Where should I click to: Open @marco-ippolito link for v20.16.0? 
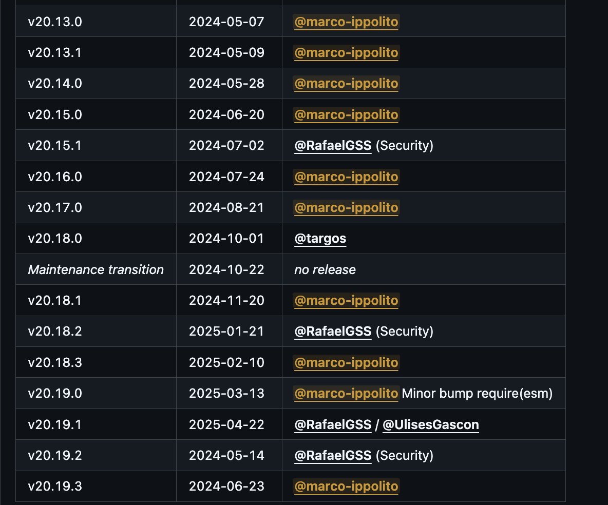pos(346,177)
